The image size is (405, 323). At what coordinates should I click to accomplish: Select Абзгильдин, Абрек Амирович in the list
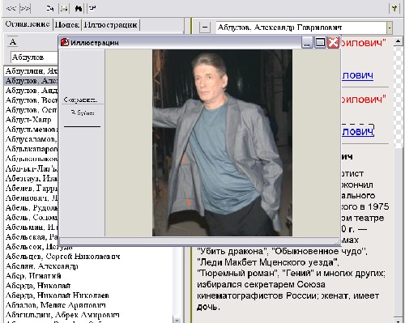pos(62,315)
